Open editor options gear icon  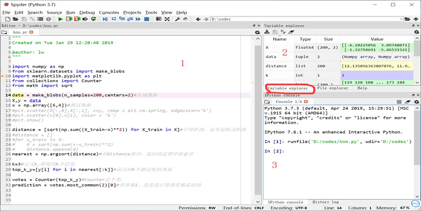[257, 32]
